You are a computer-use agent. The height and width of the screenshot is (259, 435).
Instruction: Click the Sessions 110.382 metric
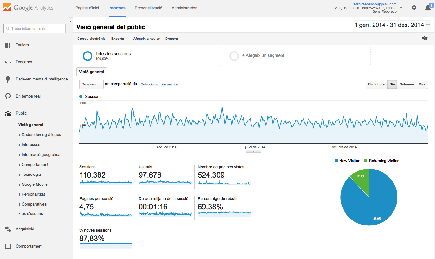[106, 175]
